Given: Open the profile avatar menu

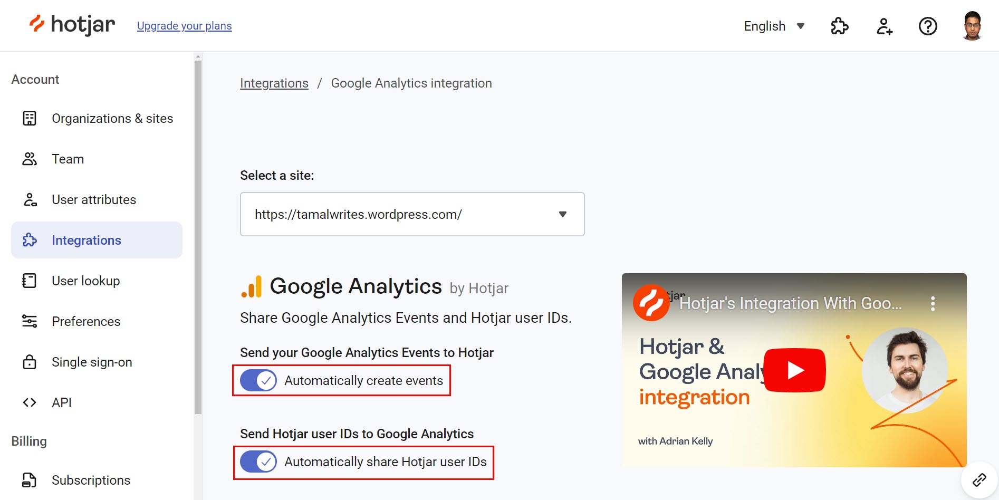Looking at the screenshot, I should [x=972, y=26].
